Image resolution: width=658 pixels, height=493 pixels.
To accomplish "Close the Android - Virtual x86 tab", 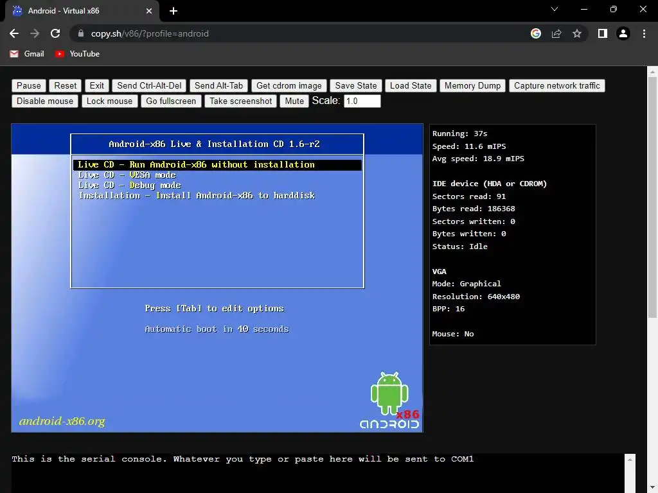I will [149, 12].
